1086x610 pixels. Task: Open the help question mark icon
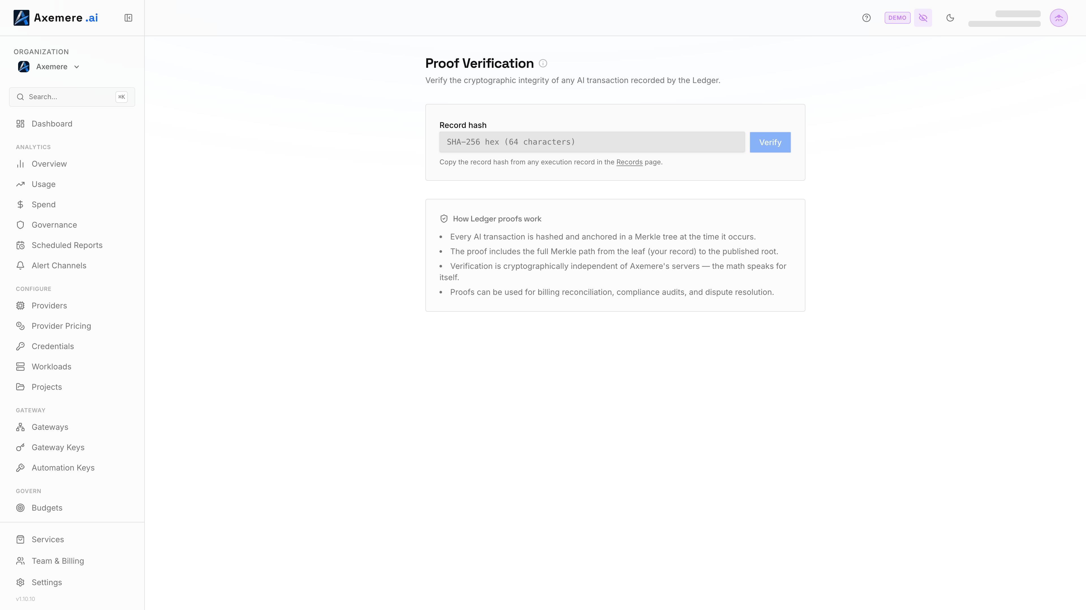(x=866, y=18)
